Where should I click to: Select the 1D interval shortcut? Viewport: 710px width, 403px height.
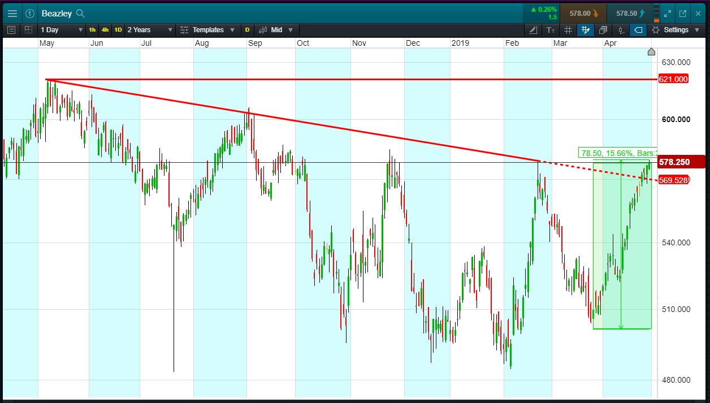[118, 29]
